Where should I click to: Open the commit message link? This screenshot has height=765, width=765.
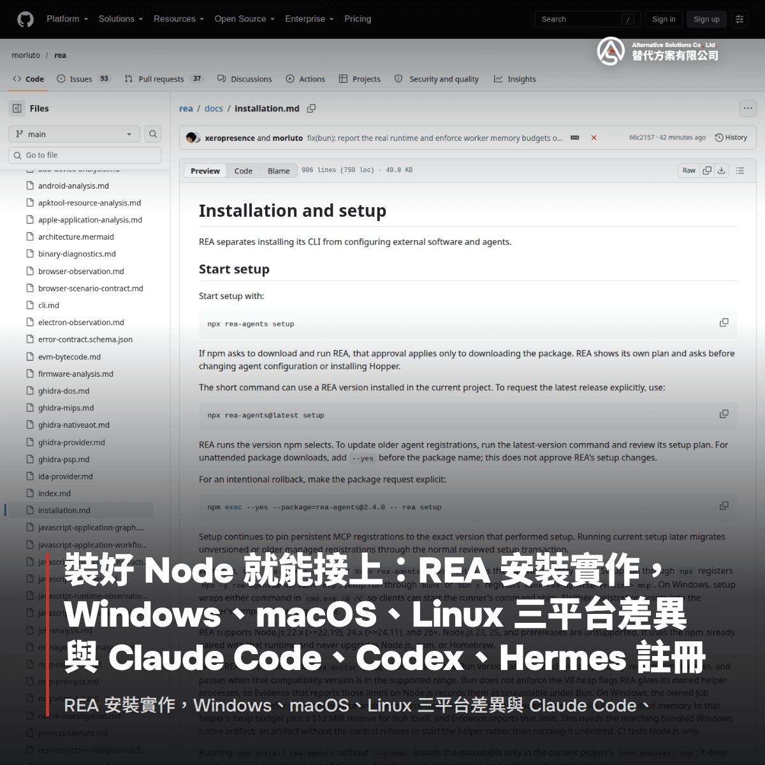[x=435, y=138]
